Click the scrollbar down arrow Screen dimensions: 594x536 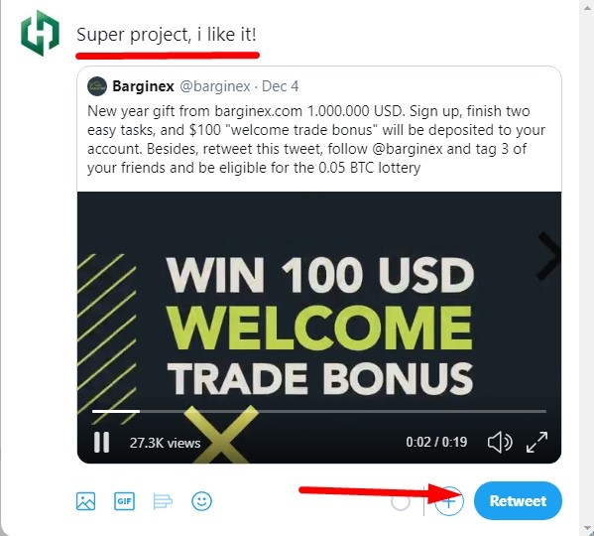click(588, 528)
